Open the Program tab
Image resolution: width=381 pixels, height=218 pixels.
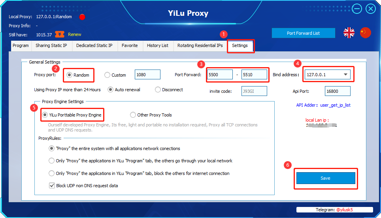pyautogui.click(x=21, y=46)
